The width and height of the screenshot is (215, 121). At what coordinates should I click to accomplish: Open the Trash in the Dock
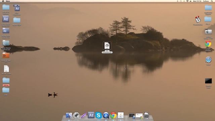[146, 115]
